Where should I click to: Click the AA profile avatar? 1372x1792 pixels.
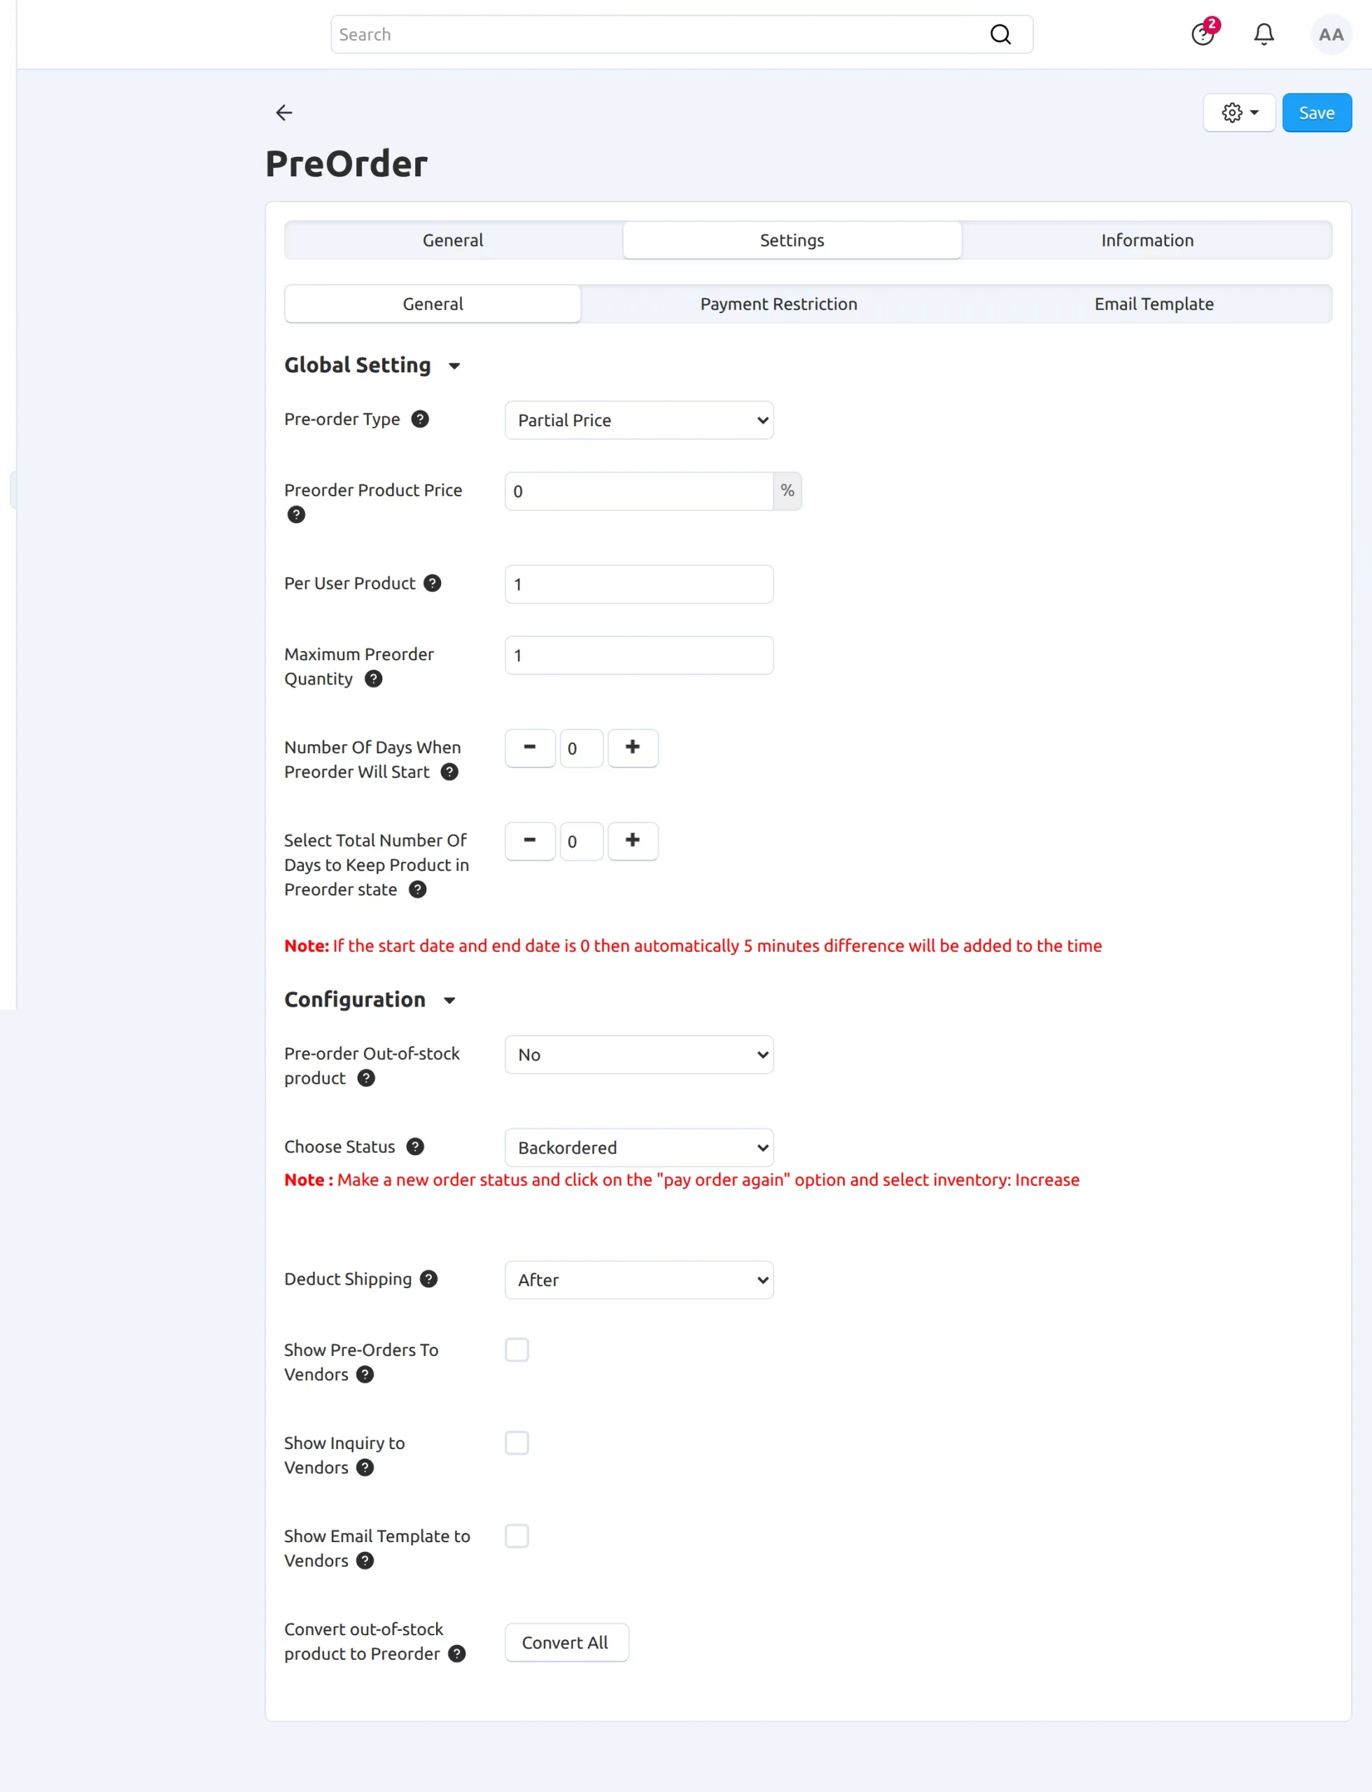pyautogui.click(x=1330, y=34)
